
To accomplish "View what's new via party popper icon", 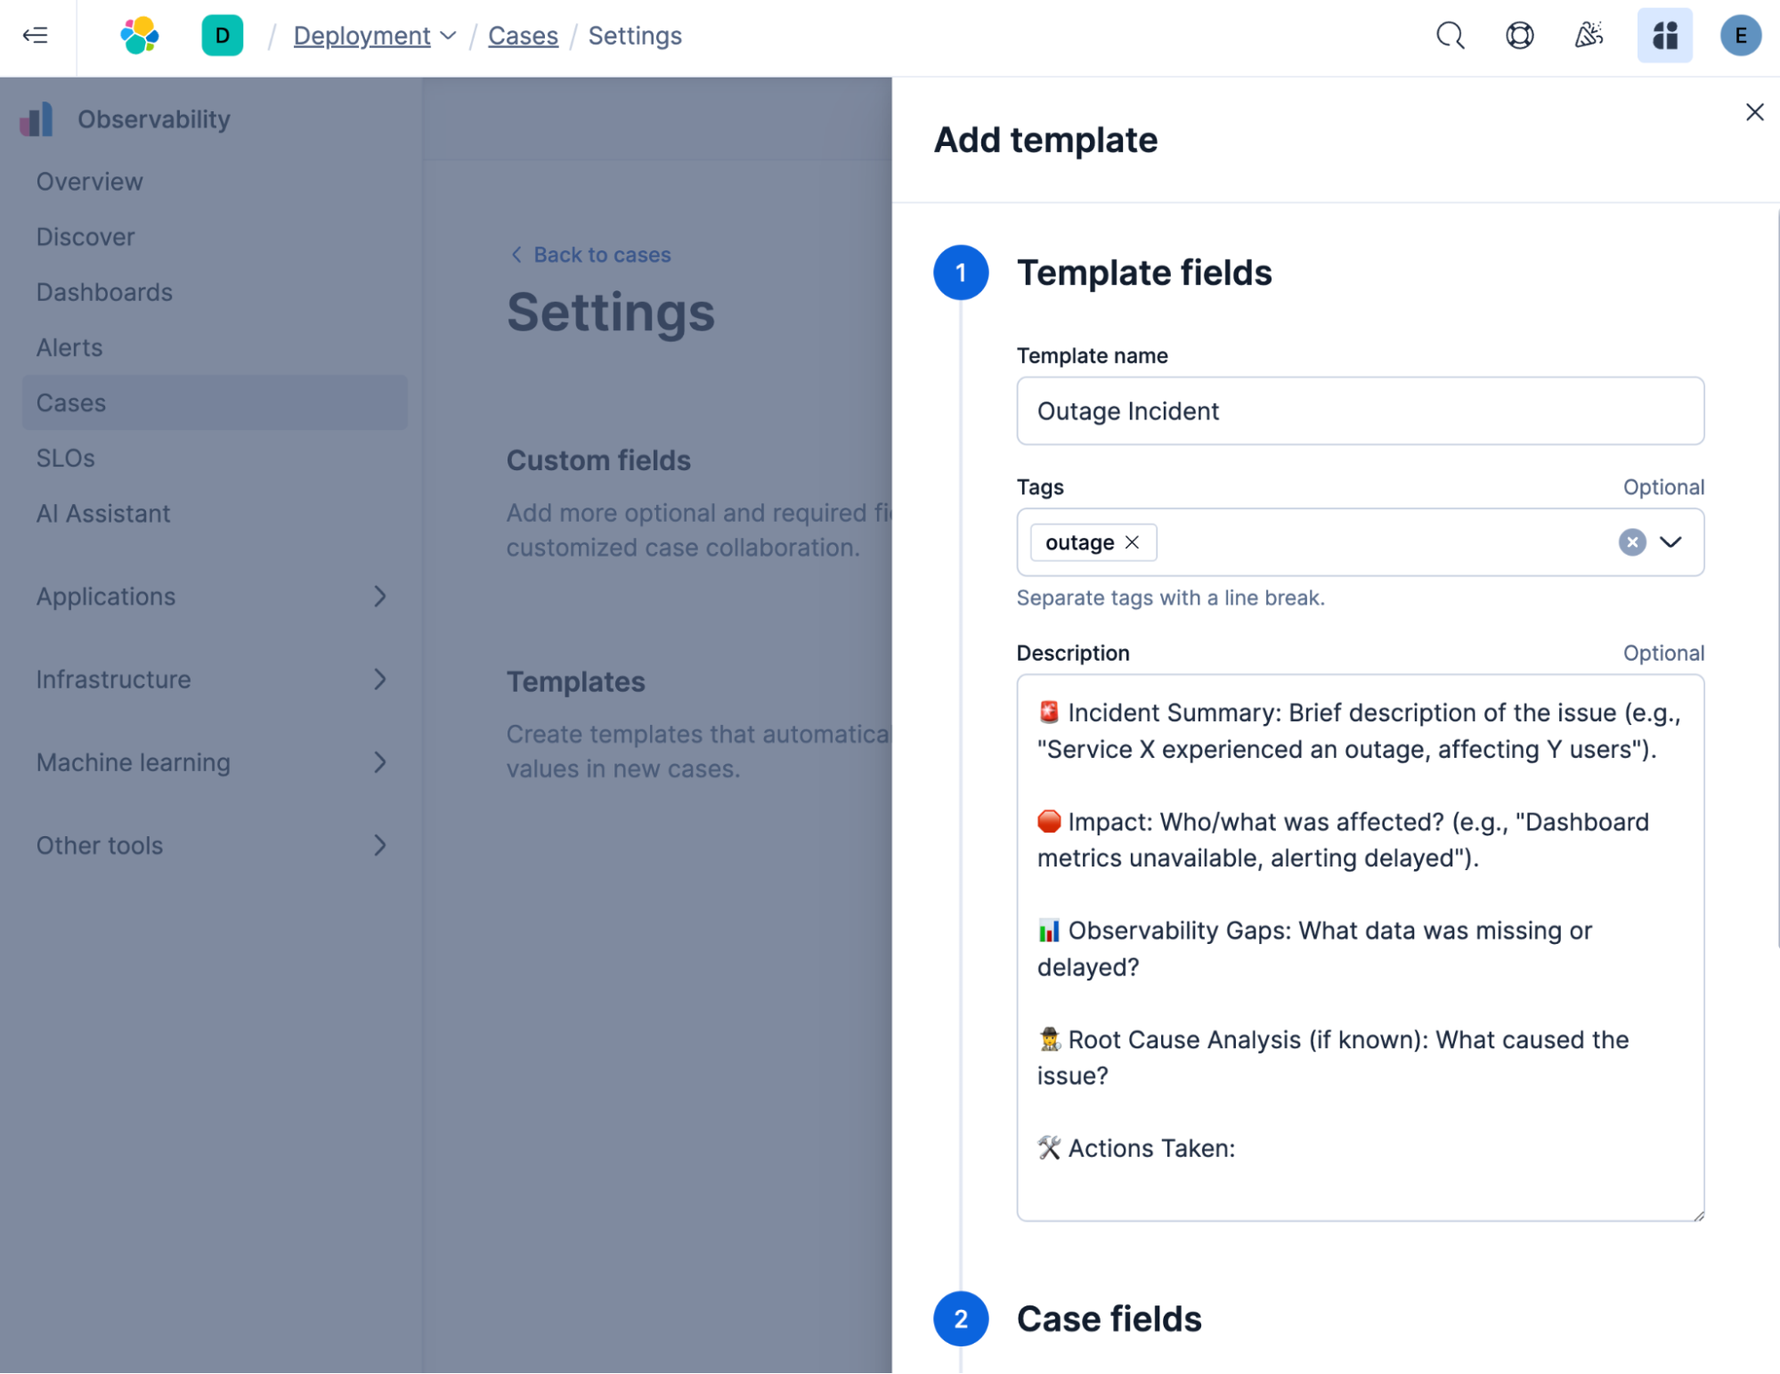I will click(x=1589, y=37).
